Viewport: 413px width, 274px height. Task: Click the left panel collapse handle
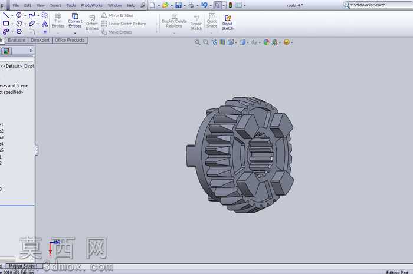tap(37, 150)
